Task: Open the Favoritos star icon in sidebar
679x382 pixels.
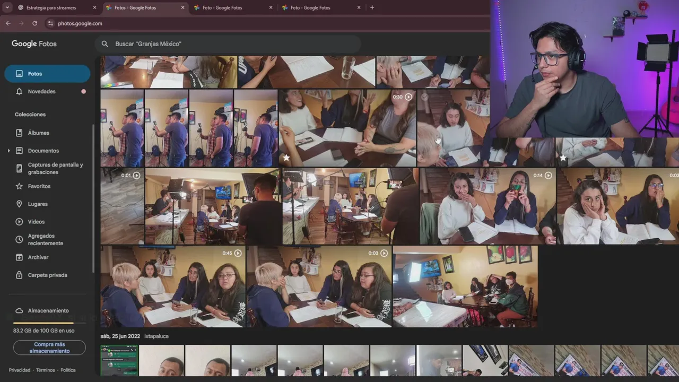Action: [x=19, y=186]
